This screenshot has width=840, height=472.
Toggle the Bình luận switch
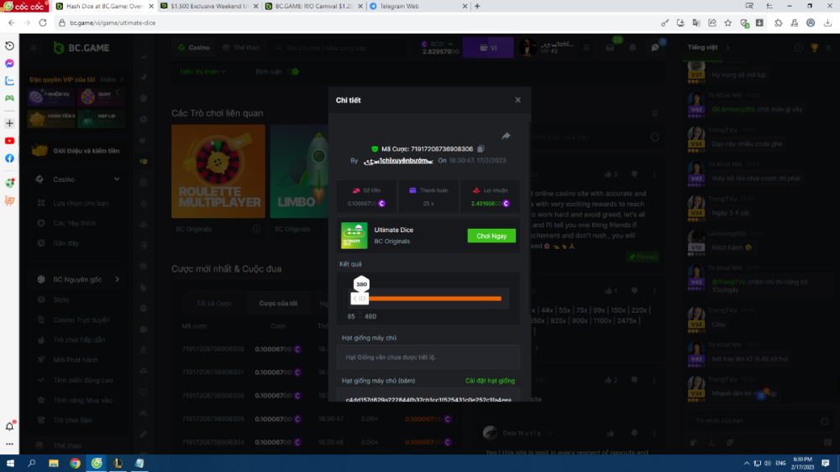(x=293, y=71)
